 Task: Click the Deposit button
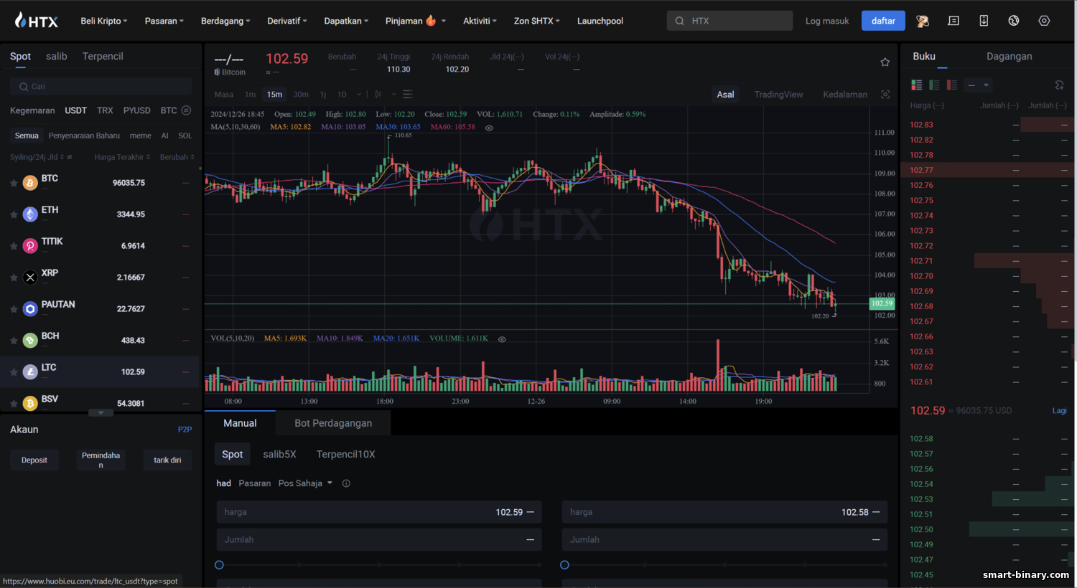34,460
